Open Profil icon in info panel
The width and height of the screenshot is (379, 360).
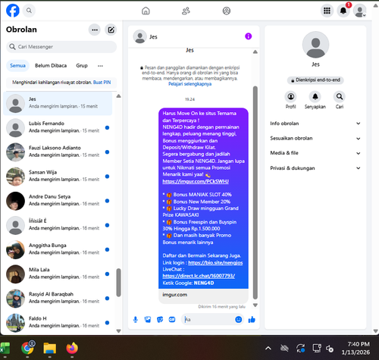(291, 97)
